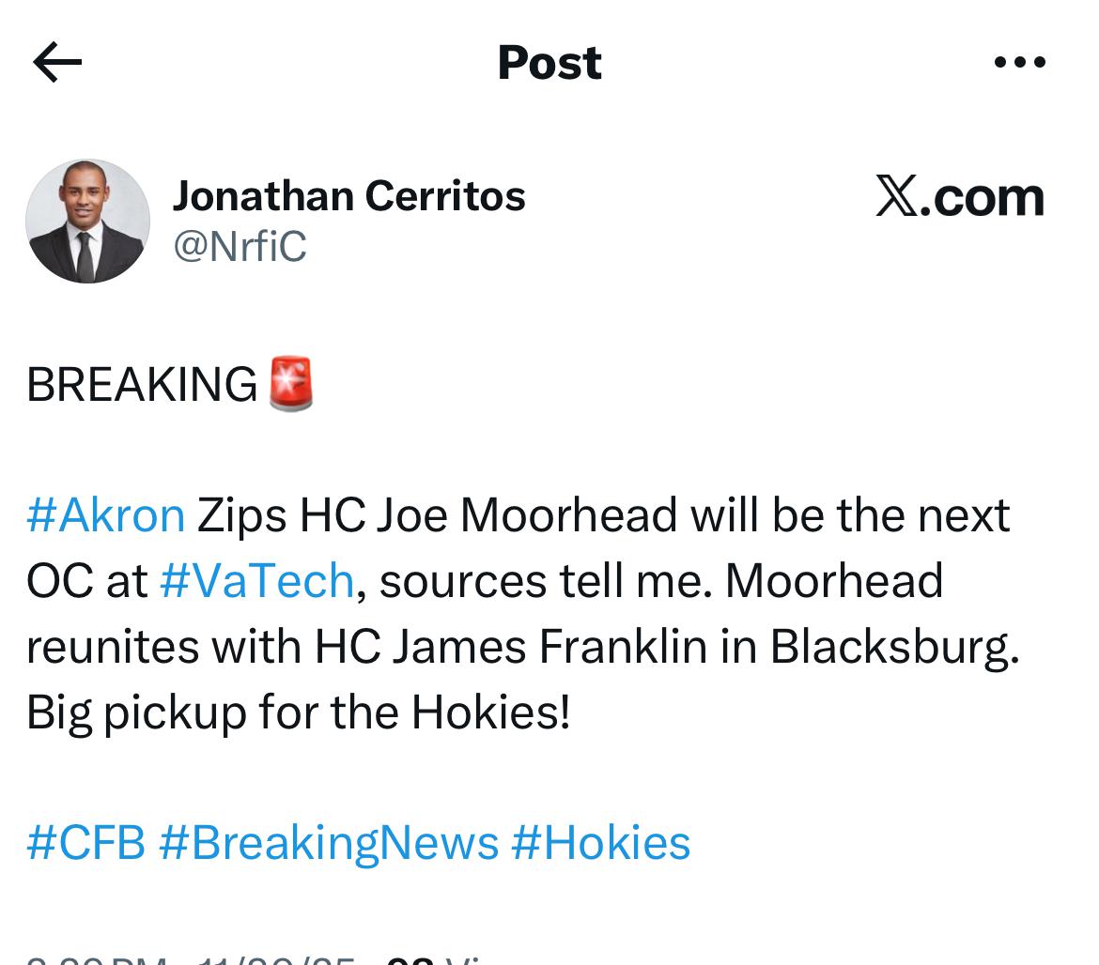Click the #Hokies hashtag
The image size is (1099, 965).
[600, 842]
